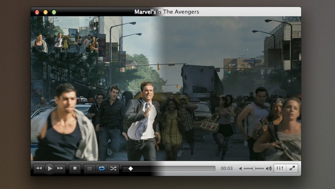The width and height of the screenshot is (335, 189).
Task: Click the picture-in-picture thumbnail in the video
Action: (x=65, y=35)
